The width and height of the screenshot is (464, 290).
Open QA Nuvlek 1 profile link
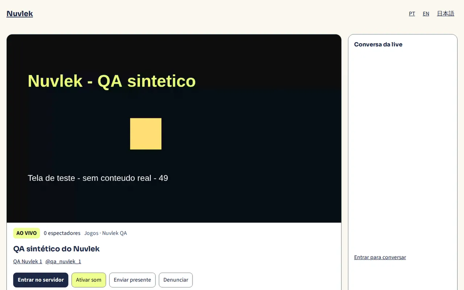(x=28, y=261)
